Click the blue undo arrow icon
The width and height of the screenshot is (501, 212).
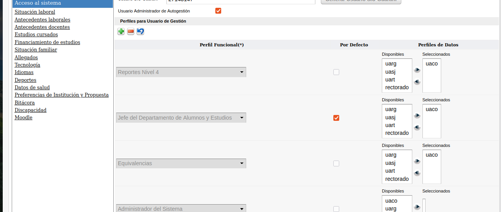pyautogui.click(x=140, y=32)
